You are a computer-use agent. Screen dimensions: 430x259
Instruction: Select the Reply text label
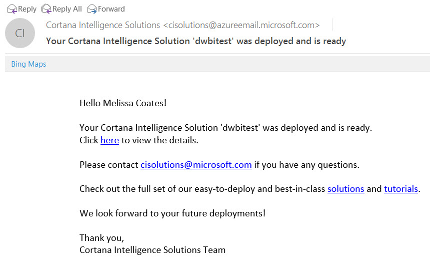27,9
